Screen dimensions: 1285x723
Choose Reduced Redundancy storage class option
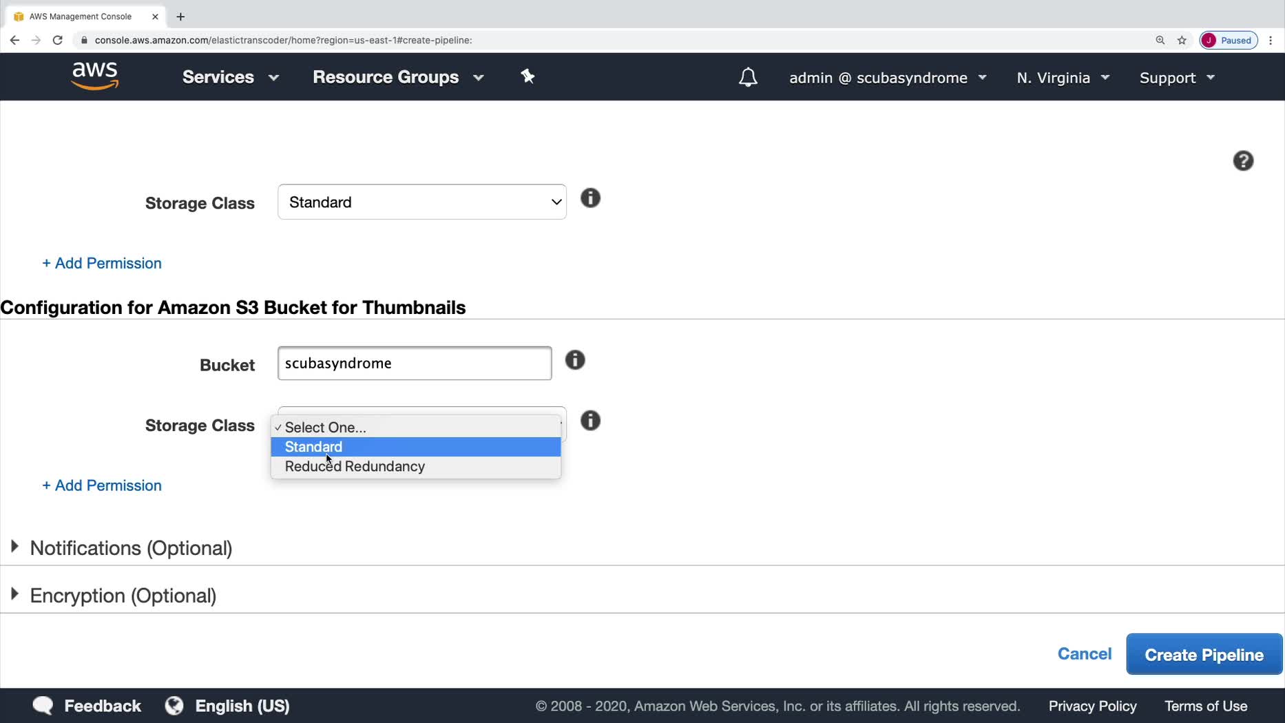(355, 467)
